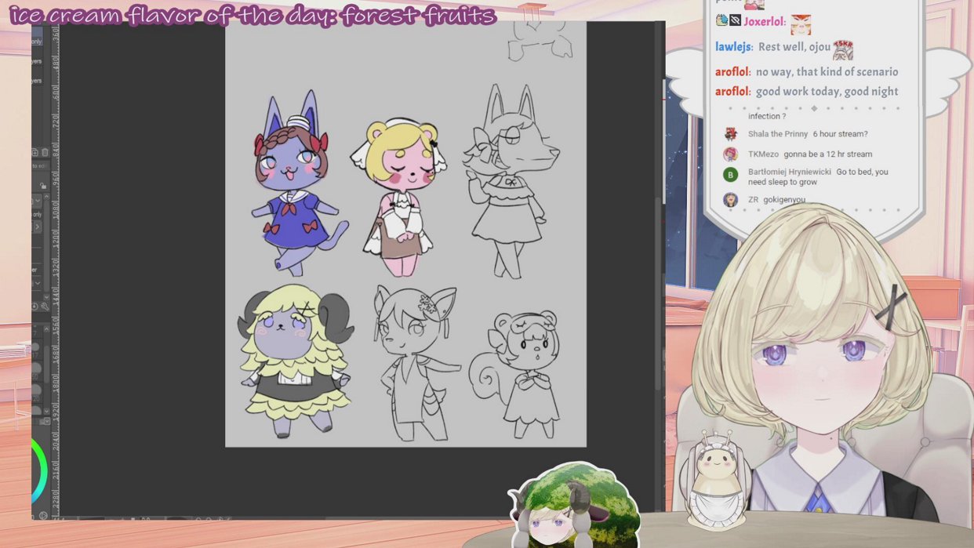Click 'no way, that kind of scenario' message
The height and width of the screenshot is (548, 974).
[x=827, y=72]
